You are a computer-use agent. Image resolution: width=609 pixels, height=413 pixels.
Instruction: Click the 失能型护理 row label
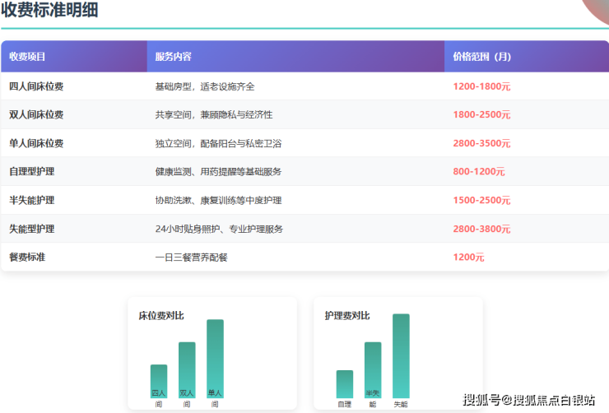coord(31,229)
